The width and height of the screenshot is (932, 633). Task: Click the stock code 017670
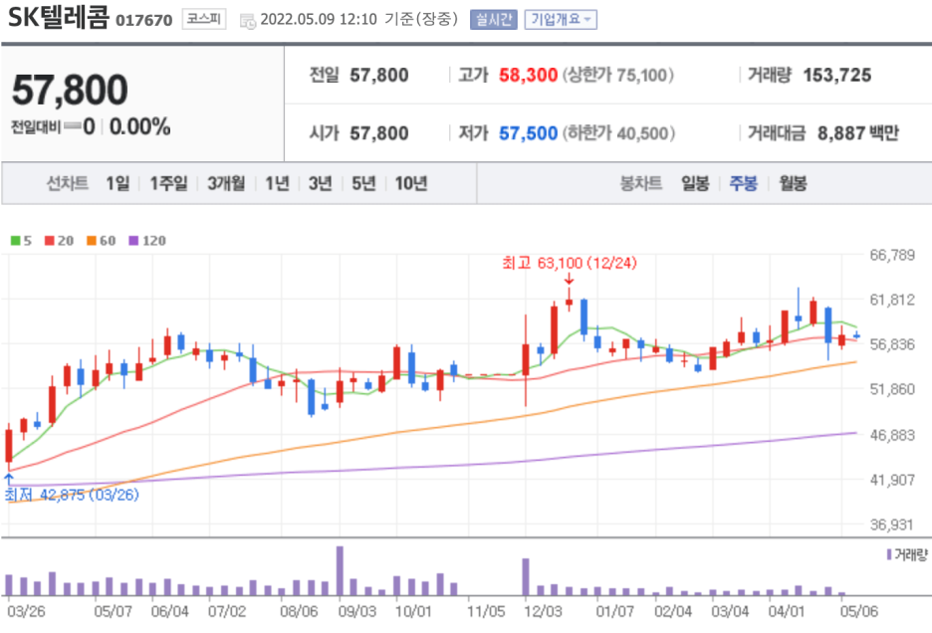(143, 21)
